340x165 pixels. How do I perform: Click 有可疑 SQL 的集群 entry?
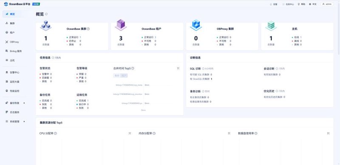click(x=201, y=75)
